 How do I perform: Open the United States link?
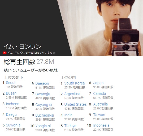[x=75, y=104]
